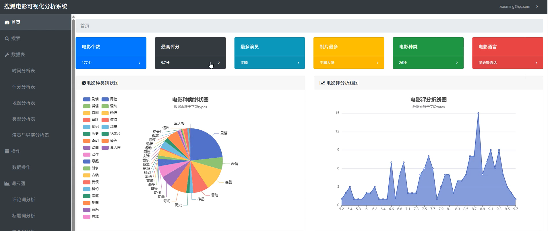Toggle 家庭 in the pie legend
The width and height of the screenshot is (548, 231).
[91, 196]
